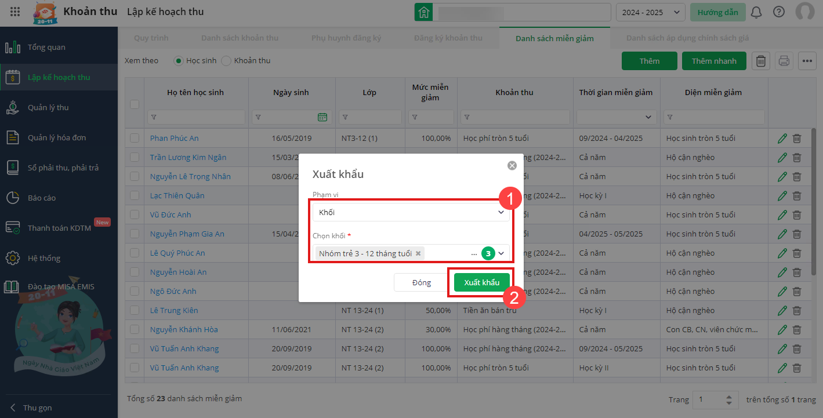Switch to the Quy trình tab

pyautogui.click(x=151, y=38)
